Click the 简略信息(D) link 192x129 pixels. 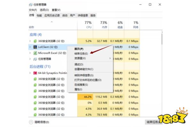pos(42,122)
